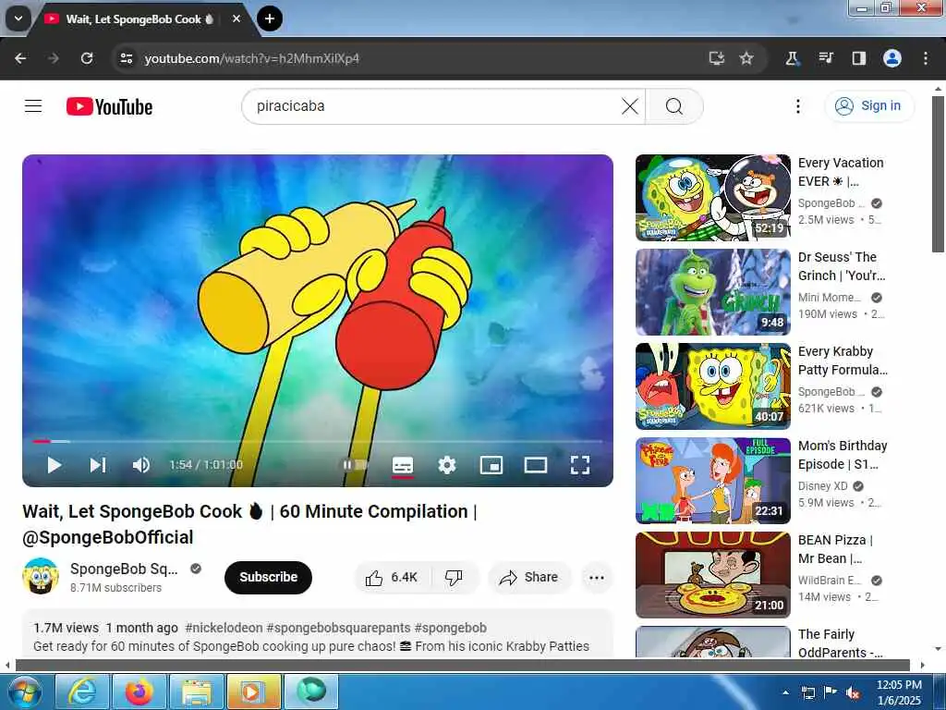Toggle the autoplay switch in player
Image resolution: width=946 pixels, height=710 pixels.
pos(355,465)
